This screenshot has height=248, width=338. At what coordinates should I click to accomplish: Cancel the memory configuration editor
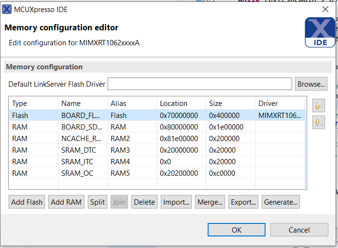pyautogui.click(x=299, y=230)
